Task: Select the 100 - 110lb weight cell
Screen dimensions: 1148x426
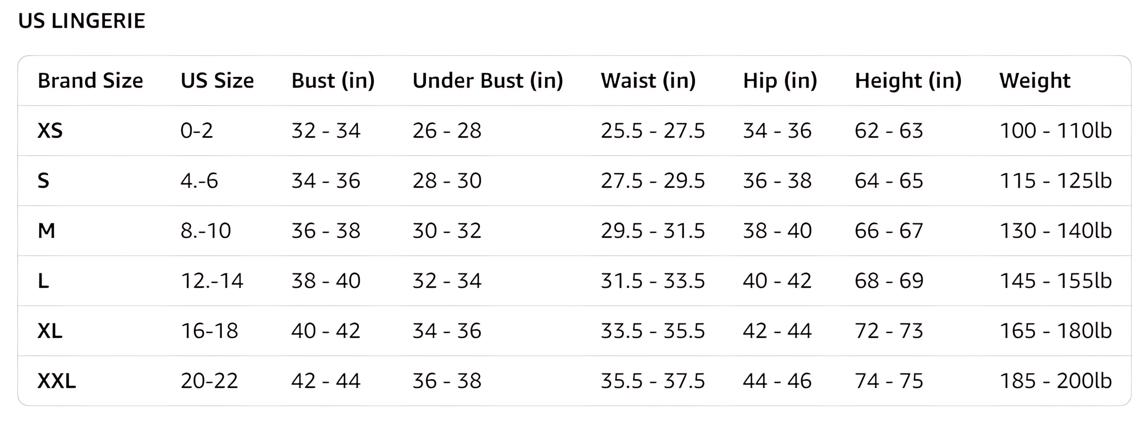Action: (1055, 131)
